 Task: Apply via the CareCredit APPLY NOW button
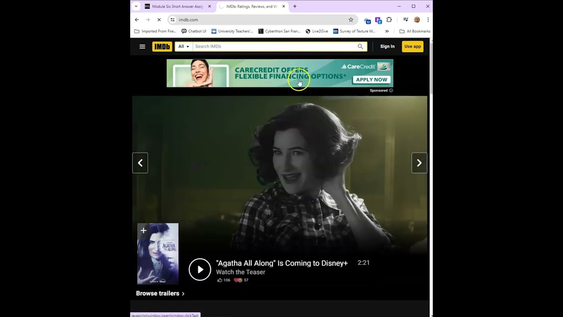[372, 80]
